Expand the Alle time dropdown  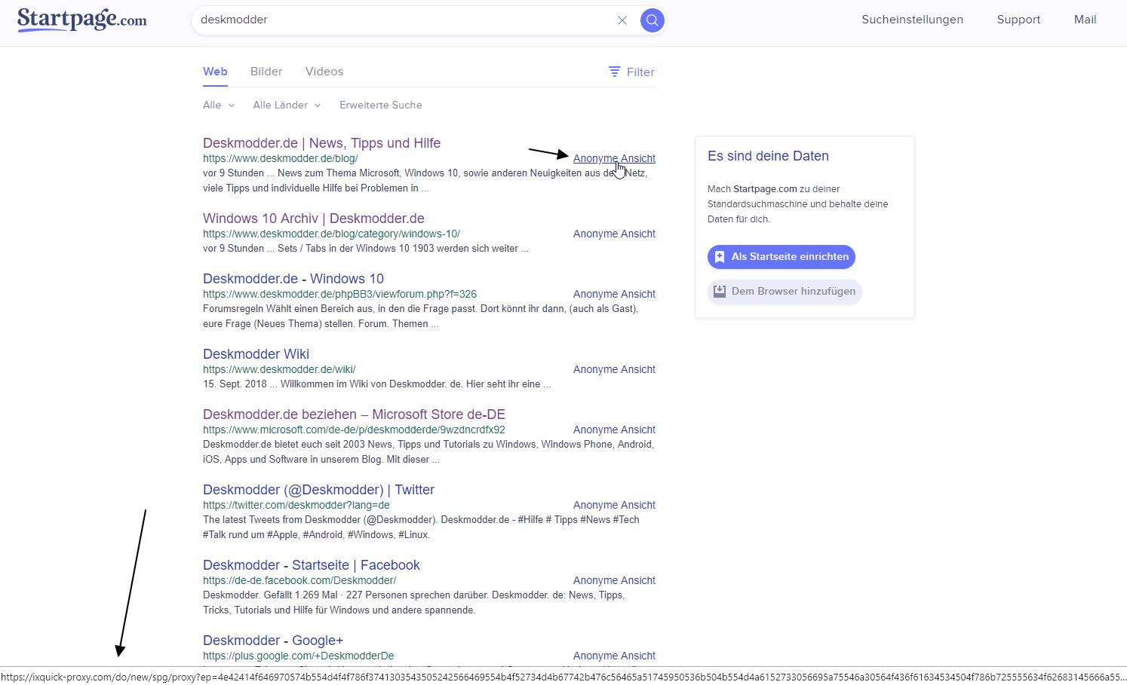219,105
